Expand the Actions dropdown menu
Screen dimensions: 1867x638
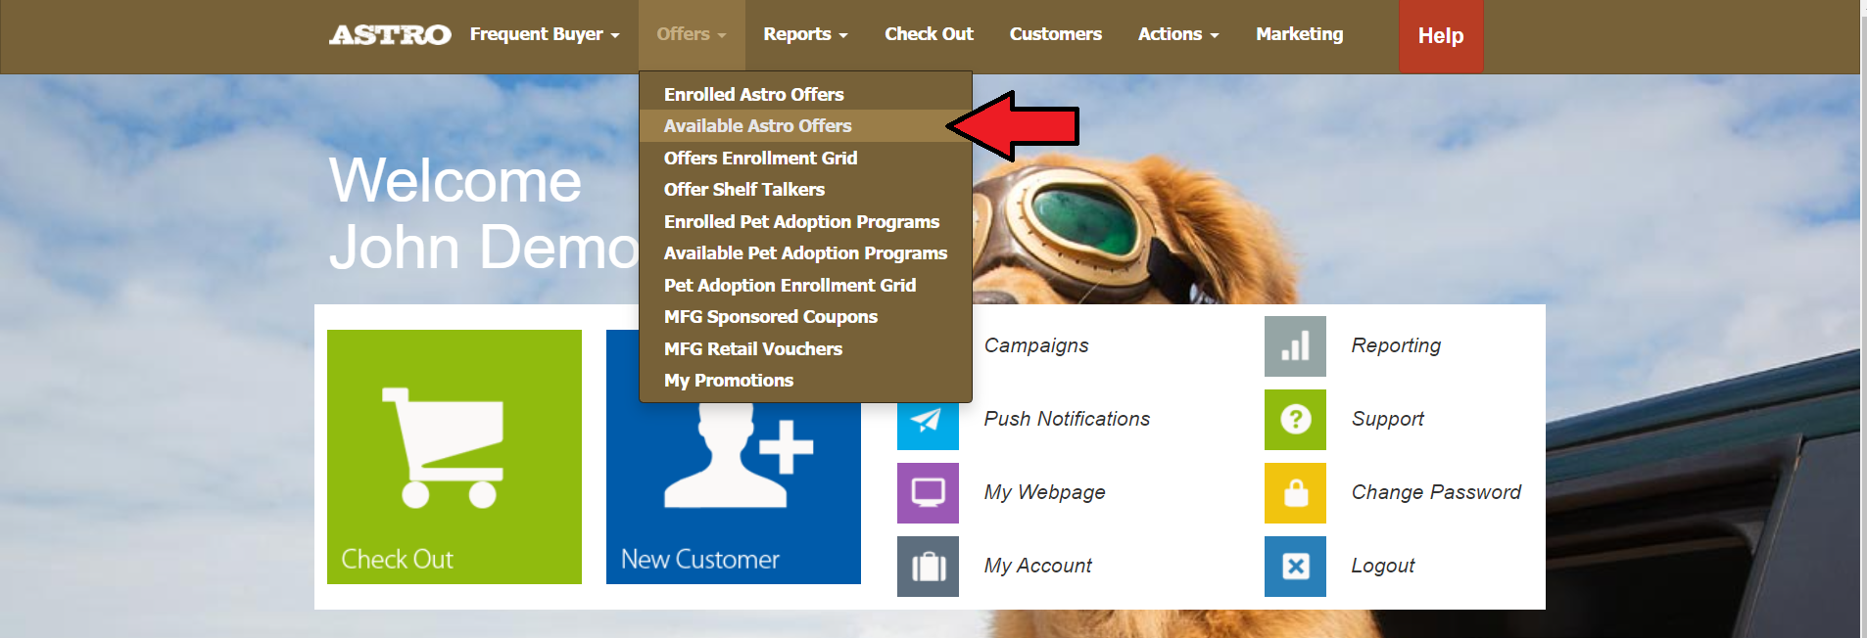[1177, 34]
